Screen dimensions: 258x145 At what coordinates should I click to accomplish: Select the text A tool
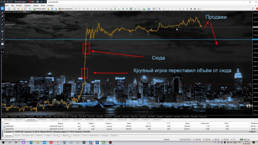point(183,9)
